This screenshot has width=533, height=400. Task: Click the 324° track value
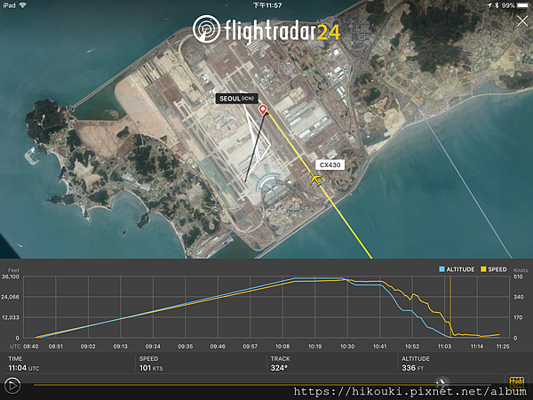[x=279, y=368]
